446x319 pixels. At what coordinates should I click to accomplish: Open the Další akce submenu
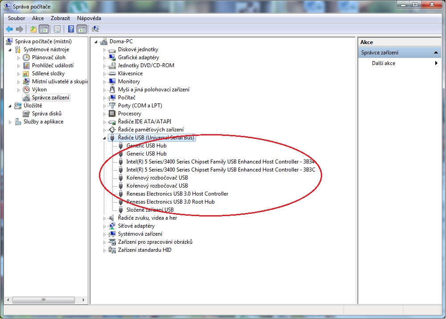[383, 63]
